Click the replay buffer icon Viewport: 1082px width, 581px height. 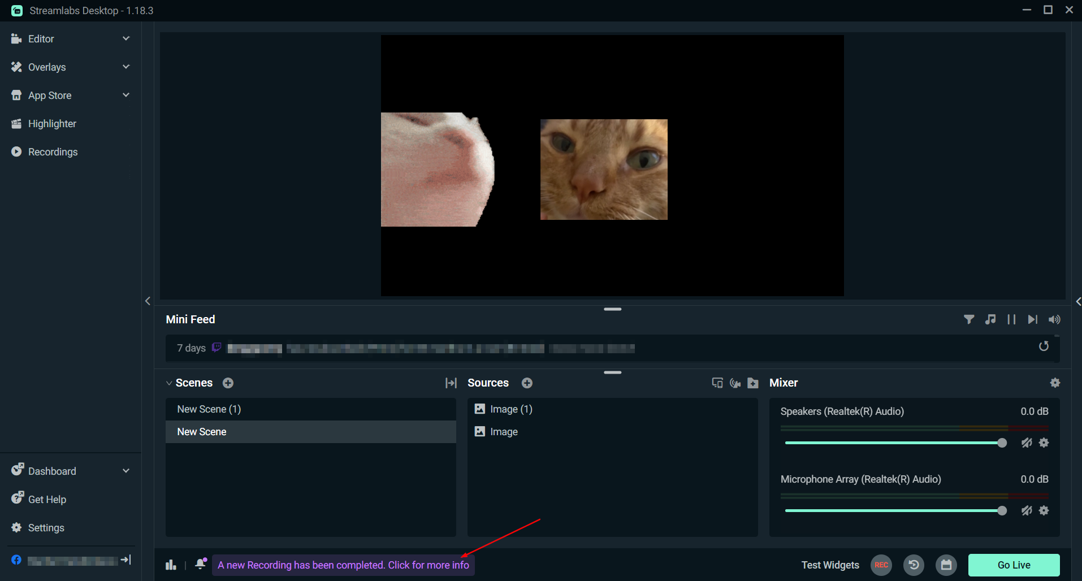pyautogui.click(x=913, y=565)
